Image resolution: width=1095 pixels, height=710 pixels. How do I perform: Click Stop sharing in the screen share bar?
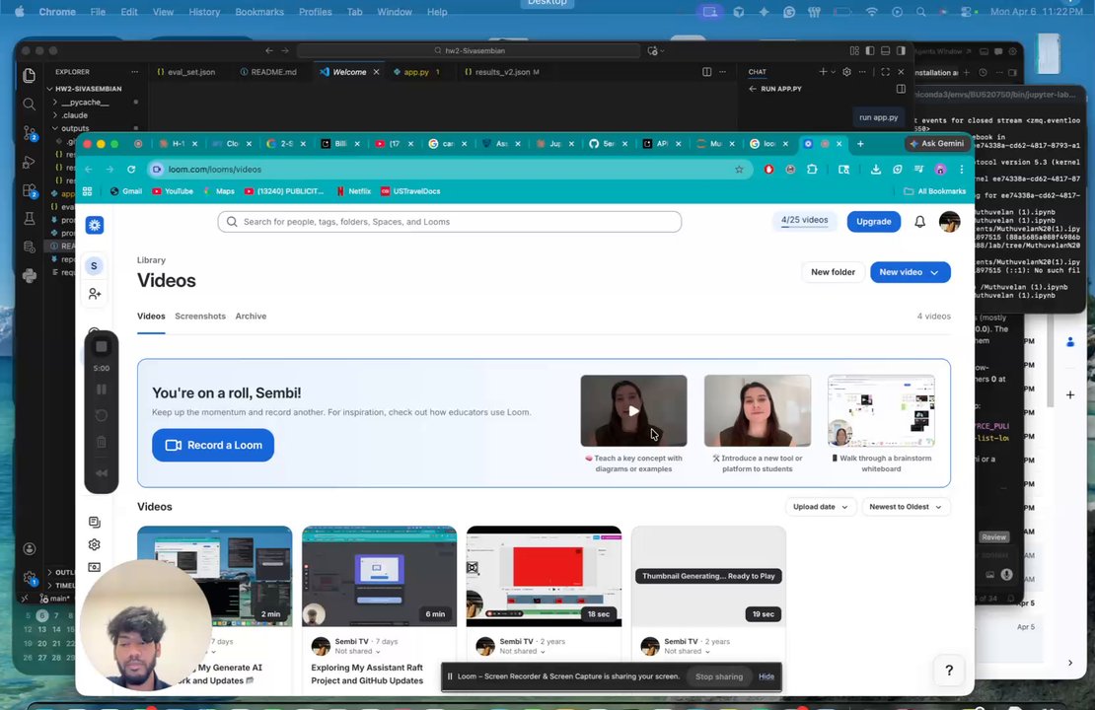(x=718, y=676)
